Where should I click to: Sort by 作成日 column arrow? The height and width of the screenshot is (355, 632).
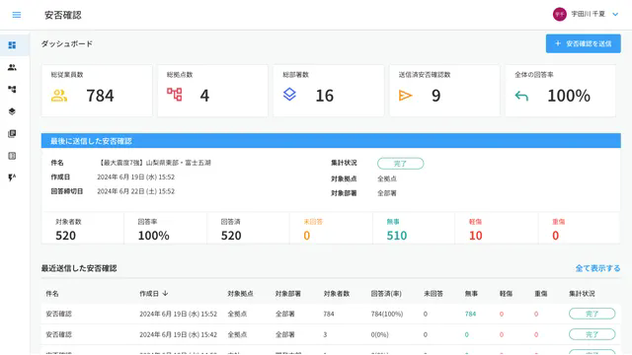165,294
